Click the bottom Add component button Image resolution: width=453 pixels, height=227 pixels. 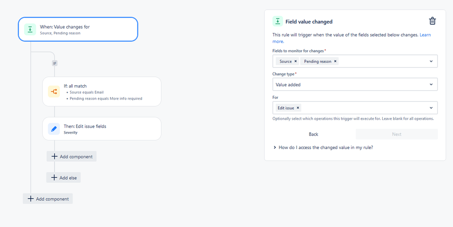[48, 199]
